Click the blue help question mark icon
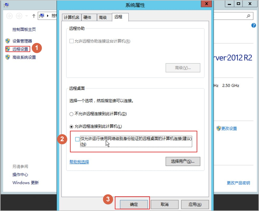 click(x=254, y=25)
